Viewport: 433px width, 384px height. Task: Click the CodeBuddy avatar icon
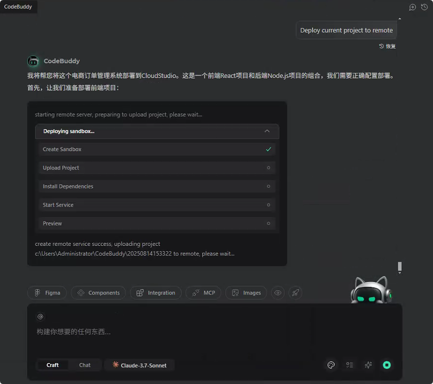click(33, 61)
